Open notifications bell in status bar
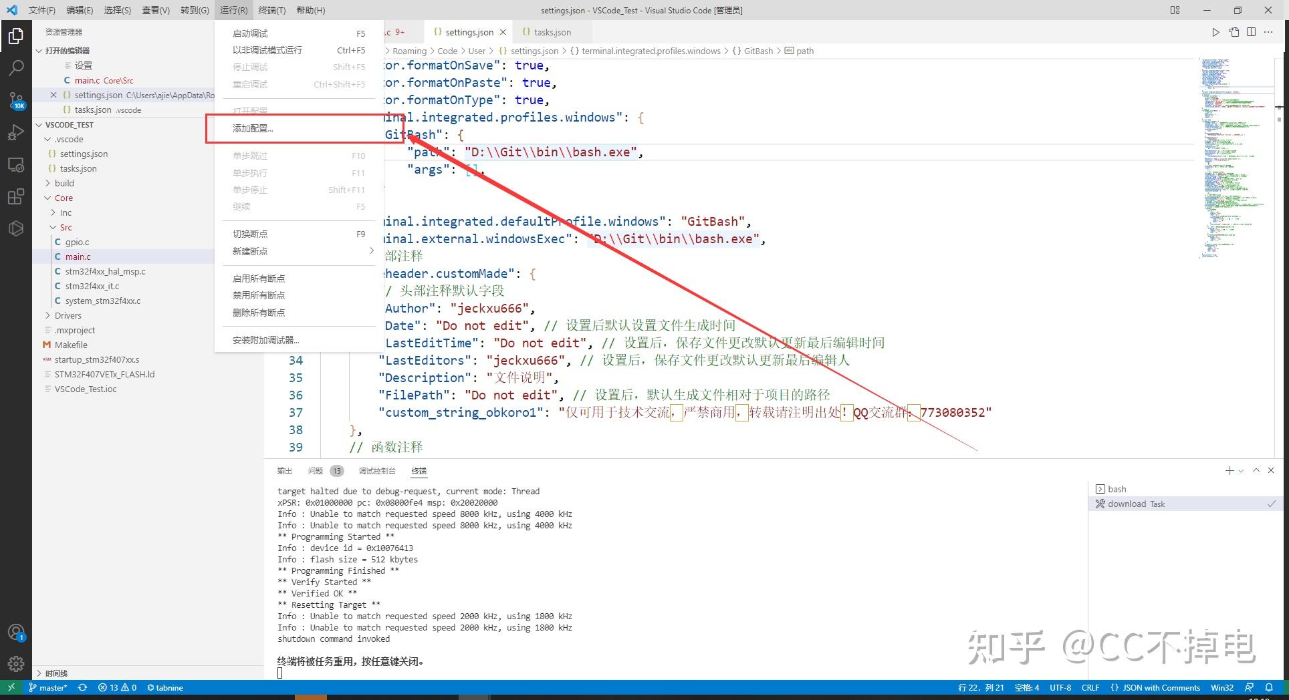This screenshot has width=1289, height=700. (1269, 687)
